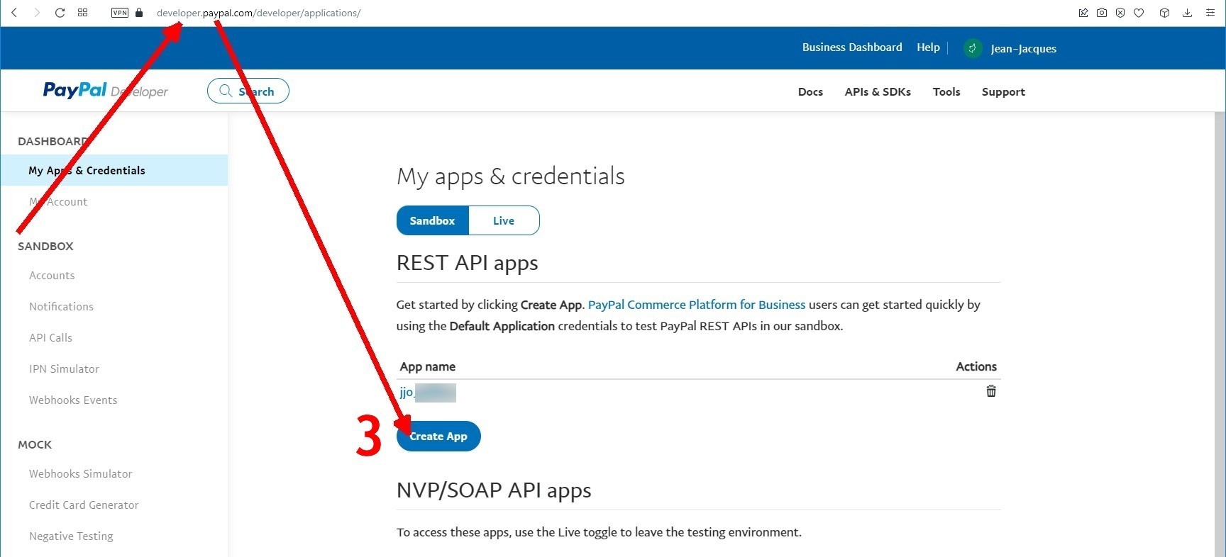Screen dimensions: 1226x557
Task: Open the VPN badge in the address bar
Action: 120,13
